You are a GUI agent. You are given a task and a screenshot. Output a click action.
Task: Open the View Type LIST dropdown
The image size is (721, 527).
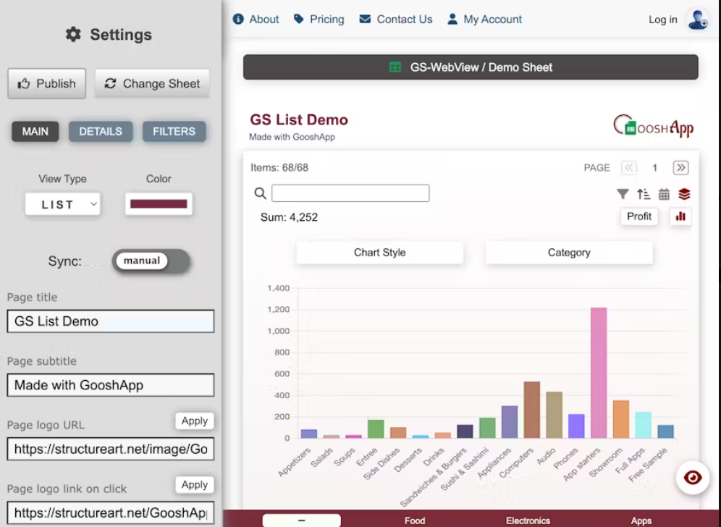tap(63, 204)
